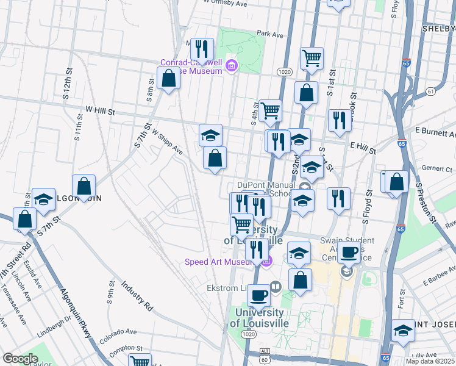Click the S Floyd St road label

coord(367,207)
